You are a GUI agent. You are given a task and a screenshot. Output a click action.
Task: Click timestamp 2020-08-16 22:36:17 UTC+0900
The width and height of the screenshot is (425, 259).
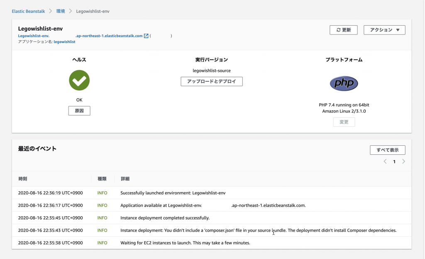point(50,205)
